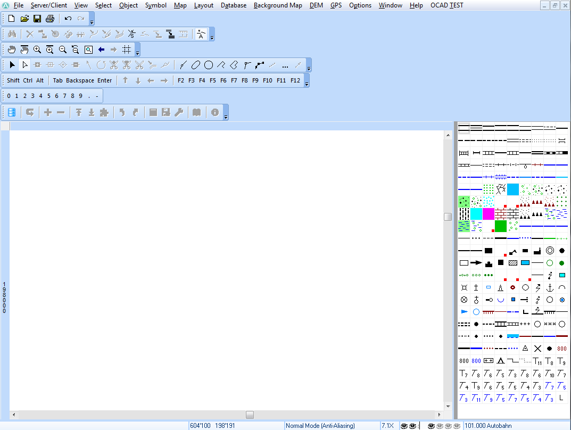
Task: Select the solid blue area symbol beside the dotted patterns
Action: click(x=513, y=189)
